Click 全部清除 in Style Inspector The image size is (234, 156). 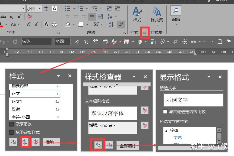128,145
